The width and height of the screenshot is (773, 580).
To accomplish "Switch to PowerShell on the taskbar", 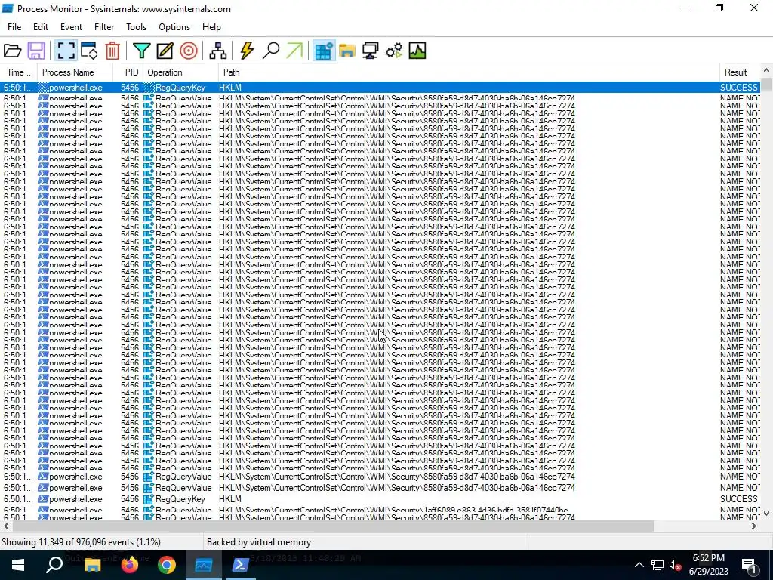I will pyautogui.click(x=240, y=565).
